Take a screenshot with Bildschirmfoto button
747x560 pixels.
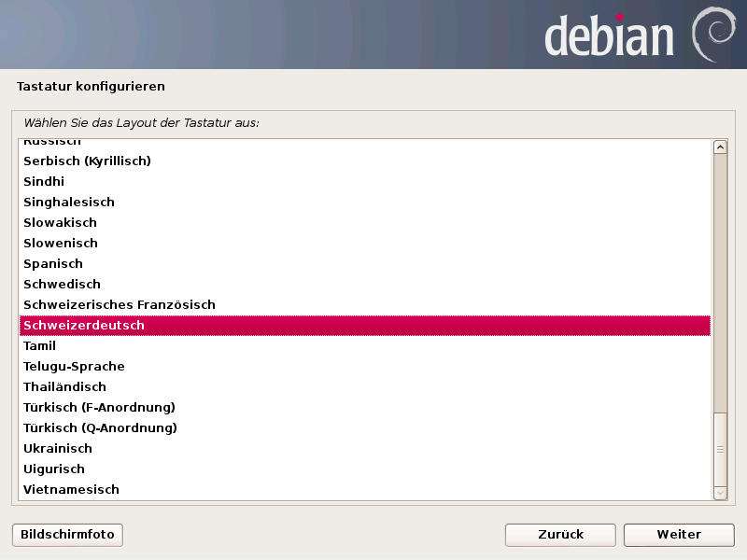67,535
